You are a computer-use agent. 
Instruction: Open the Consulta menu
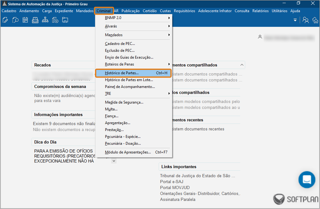(242, 11)
